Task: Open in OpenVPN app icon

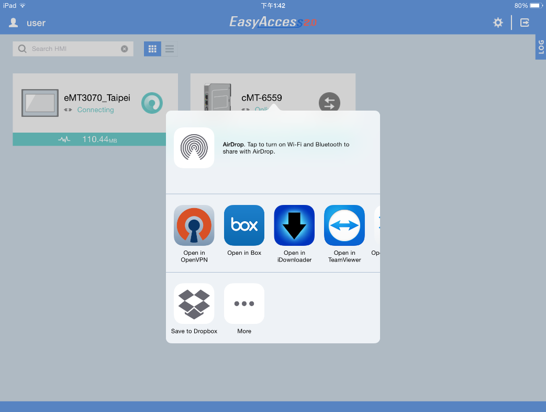Action: pos(194,225)
